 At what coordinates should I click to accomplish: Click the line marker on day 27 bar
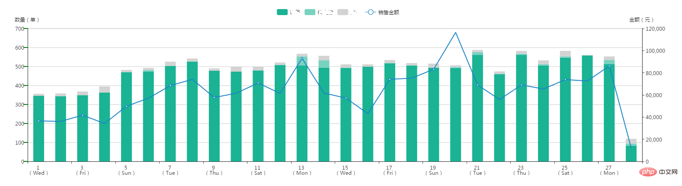pos(609,66)
